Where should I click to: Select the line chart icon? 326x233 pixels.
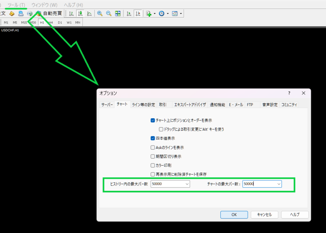pyautogui.click(x=89, y=13)
